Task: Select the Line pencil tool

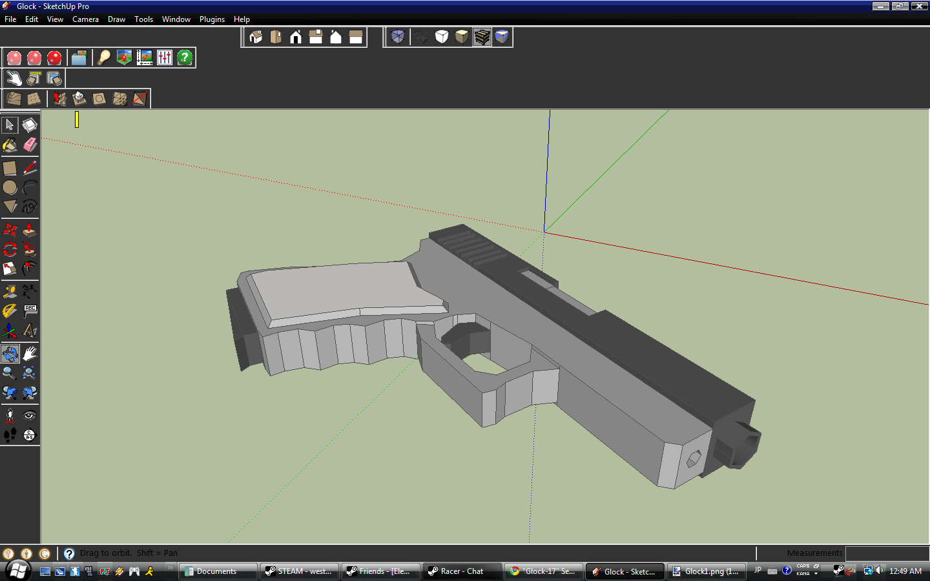Action: click(x=30, y=168)
